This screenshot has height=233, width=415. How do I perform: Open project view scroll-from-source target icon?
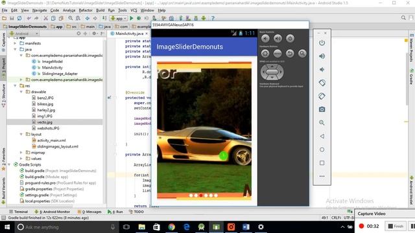coord(78,34)
